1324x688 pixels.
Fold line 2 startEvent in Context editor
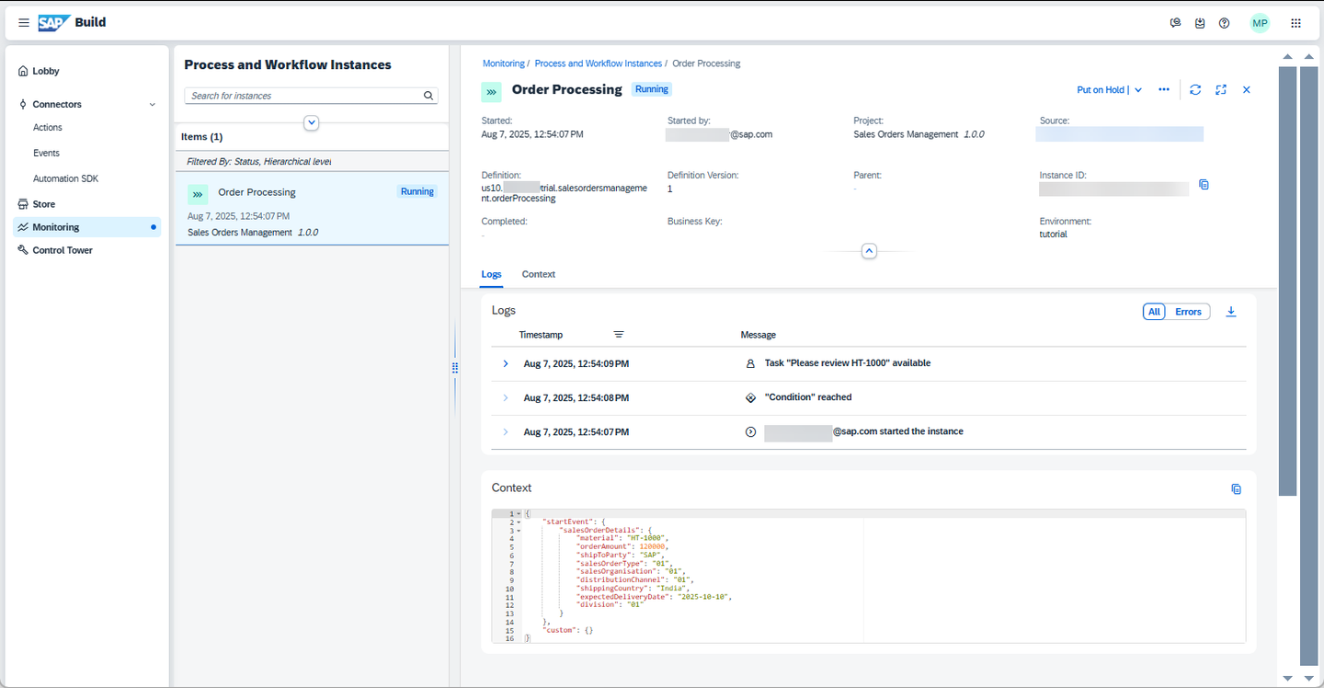(519, 522)
